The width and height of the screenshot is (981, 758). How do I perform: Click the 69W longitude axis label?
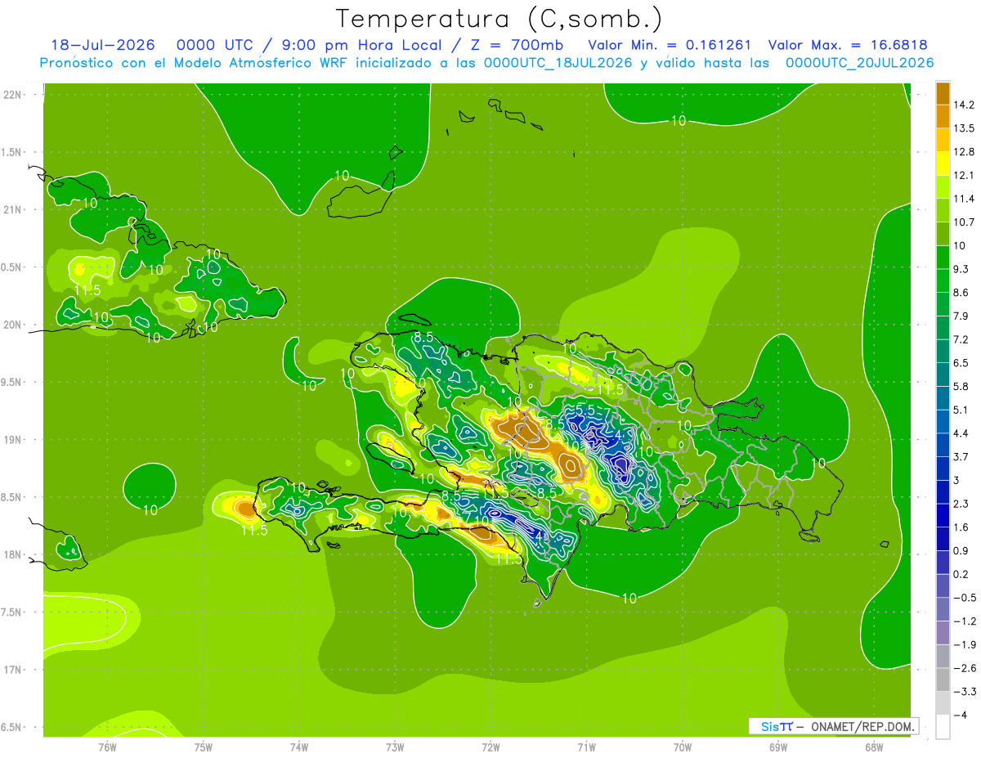click(x=778, y=747)
